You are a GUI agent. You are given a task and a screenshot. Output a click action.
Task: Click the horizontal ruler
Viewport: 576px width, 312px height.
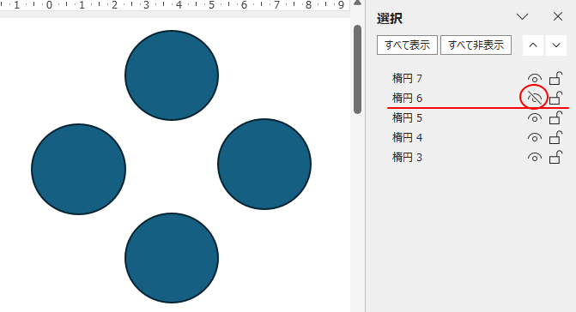pyautogui.click(x=175, y=5)
